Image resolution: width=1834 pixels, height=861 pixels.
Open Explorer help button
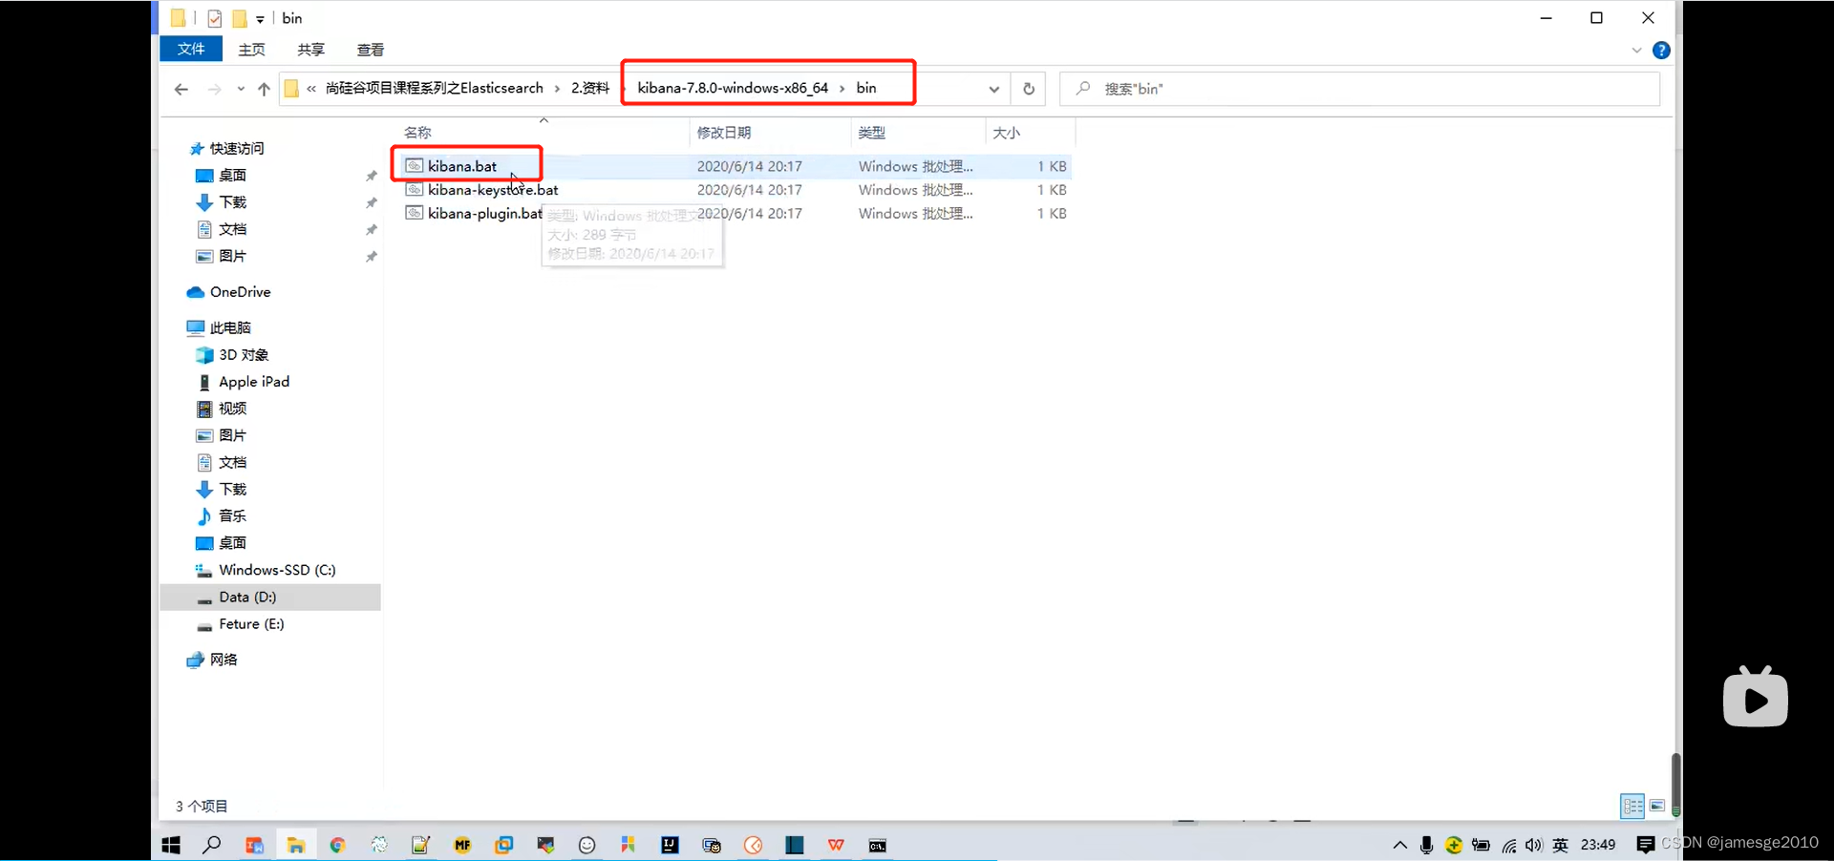point(1661,51)
